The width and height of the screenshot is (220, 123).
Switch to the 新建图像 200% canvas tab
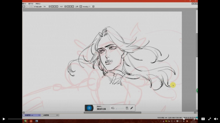[x=50, y=115]
